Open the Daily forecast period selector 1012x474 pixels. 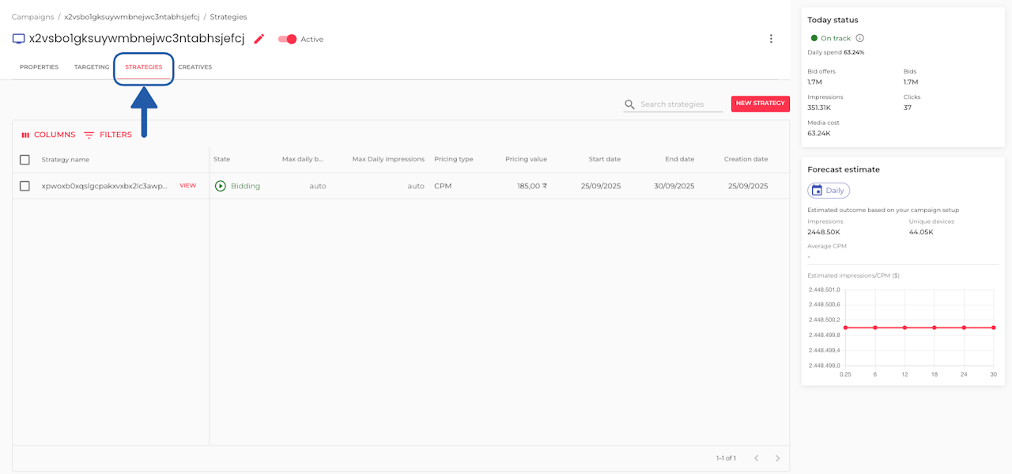click(x=829, y=190)
